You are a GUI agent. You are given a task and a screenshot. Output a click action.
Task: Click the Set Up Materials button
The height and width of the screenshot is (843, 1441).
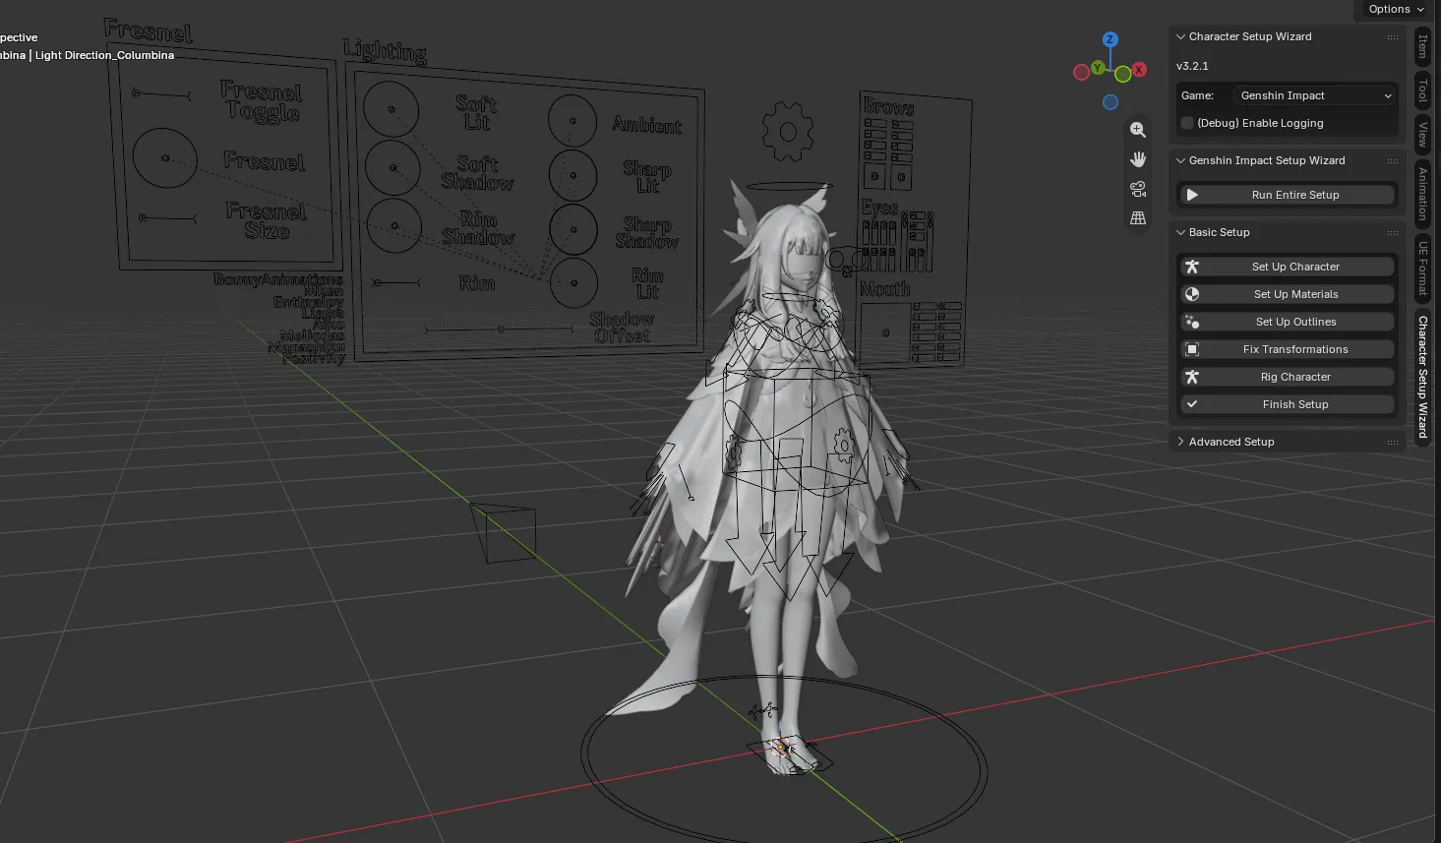(x=1287, y=294)
